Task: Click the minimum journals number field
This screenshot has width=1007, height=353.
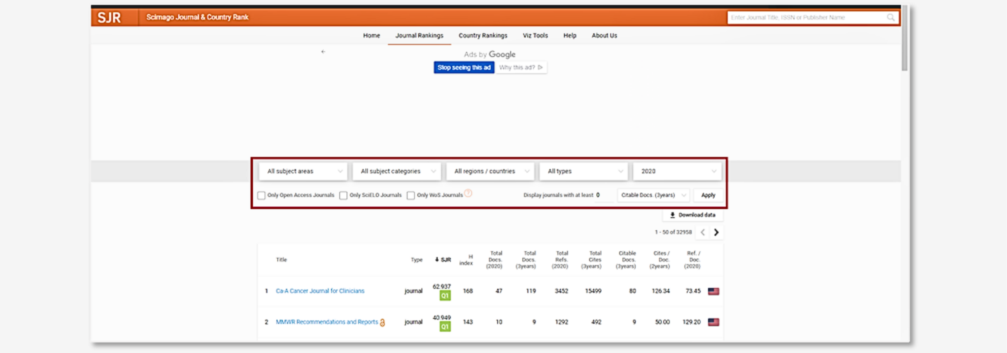Action: (604, 195)
